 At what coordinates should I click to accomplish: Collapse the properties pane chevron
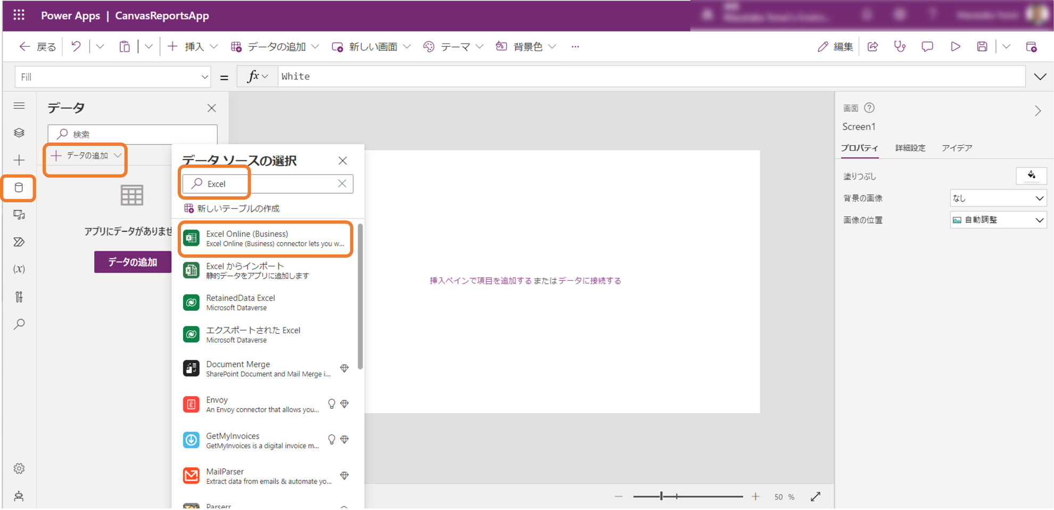point(1038,111)
